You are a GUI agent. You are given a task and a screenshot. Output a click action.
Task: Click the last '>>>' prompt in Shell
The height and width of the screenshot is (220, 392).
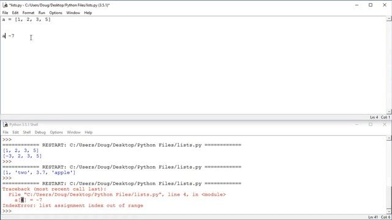tap(7, 211)
